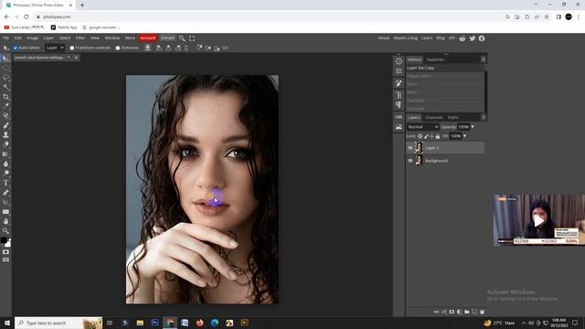Switch to the Channels tab
The image size is (585, 329).
[433, 118]
